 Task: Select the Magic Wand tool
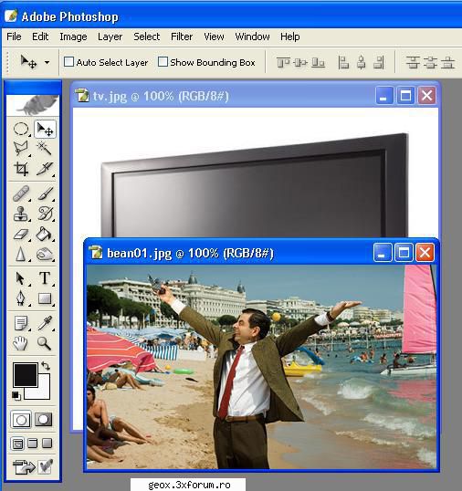tap(44, 148)
